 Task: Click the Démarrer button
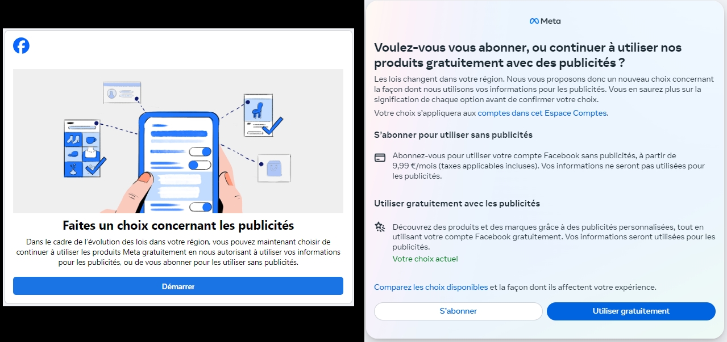coord(178,286)
